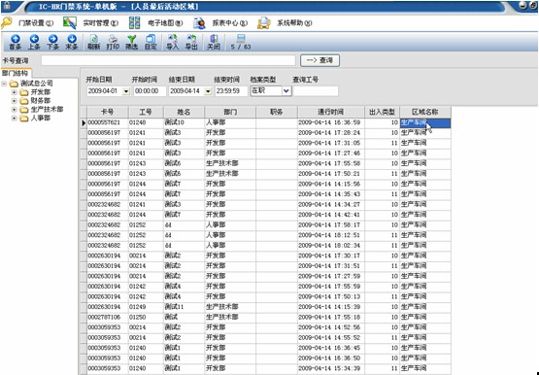The height and width of the screenshot is (375, 539).
Task: Click time cell 2009-04-14 14:15:39
Action: pyautogui.click(x=331, y=307)
